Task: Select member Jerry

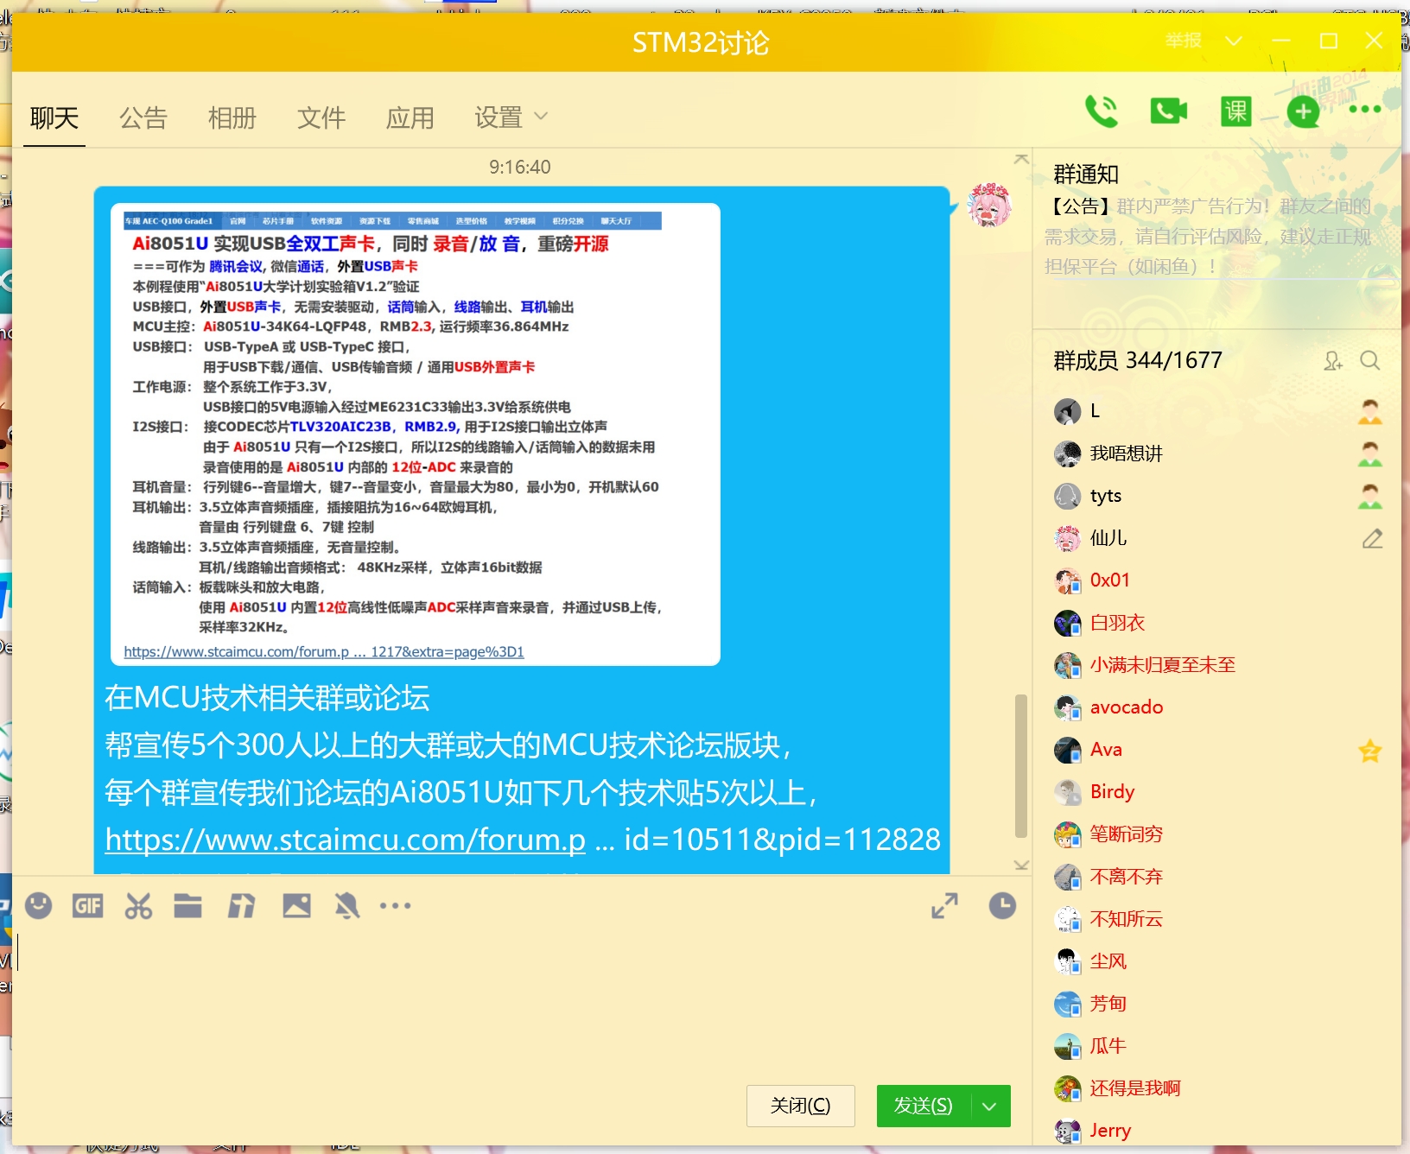Action: click(1110, 1131)
